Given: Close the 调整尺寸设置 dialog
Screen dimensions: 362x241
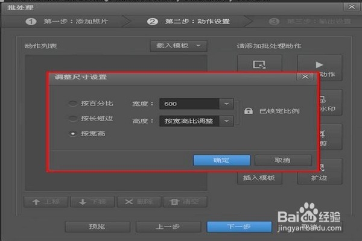Looking at the screenshot, I should tap(305, 77).
